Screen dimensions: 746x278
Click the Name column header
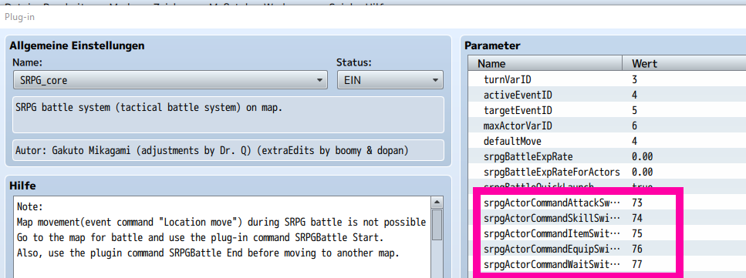pos(545,63)
